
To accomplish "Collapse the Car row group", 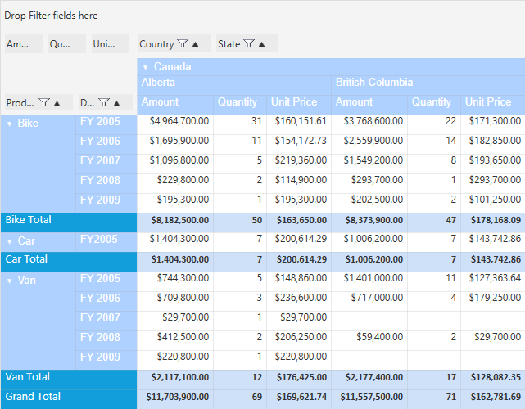I will [10, 241].
